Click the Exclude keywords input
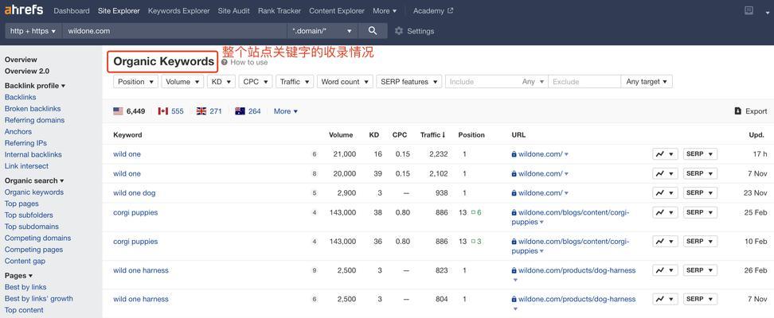This screenshot has height=318, width=774. tap(584, 82)
